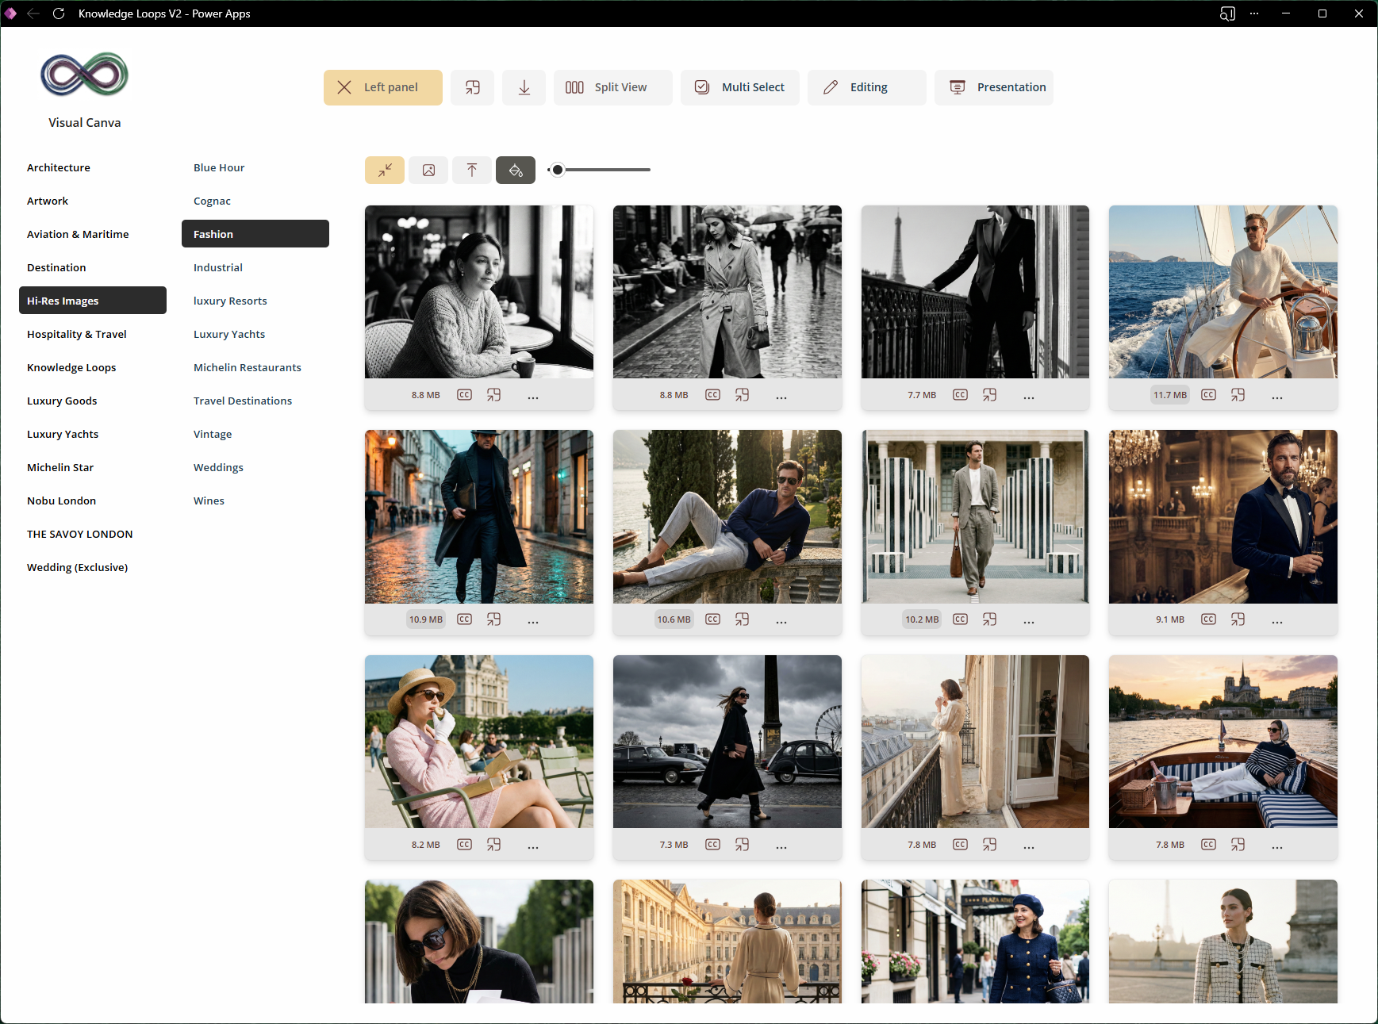
Task: Click CC icon under 10.2 MB image
Action: (960, 619)
